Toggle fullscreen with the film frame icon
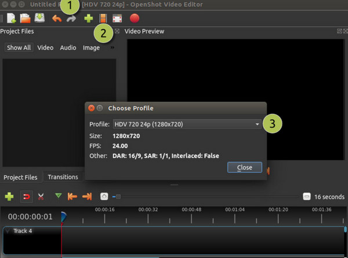The image size is (348, 258). pyautogui.click(x=117, y=19)
